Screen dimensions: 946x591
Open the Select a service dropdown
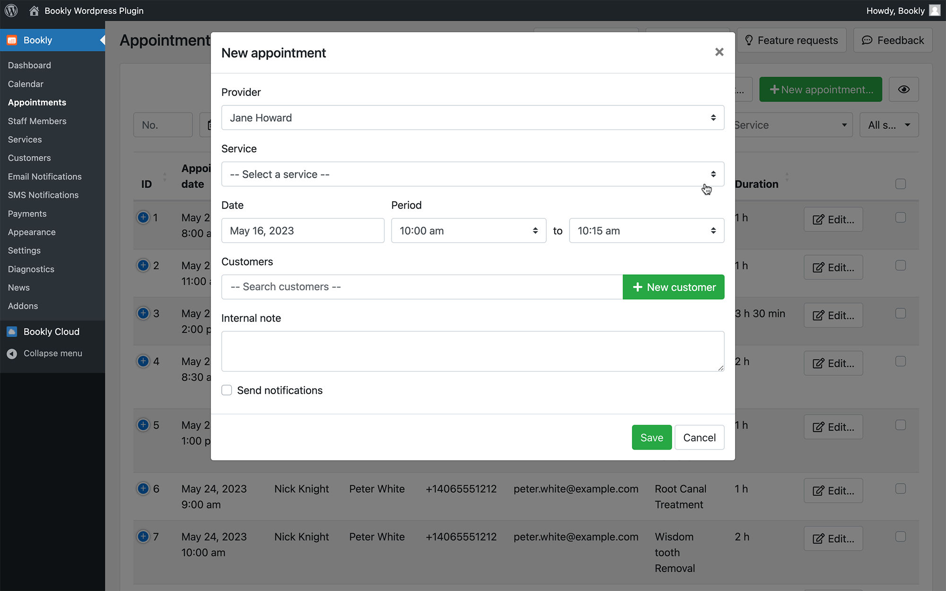473,174
